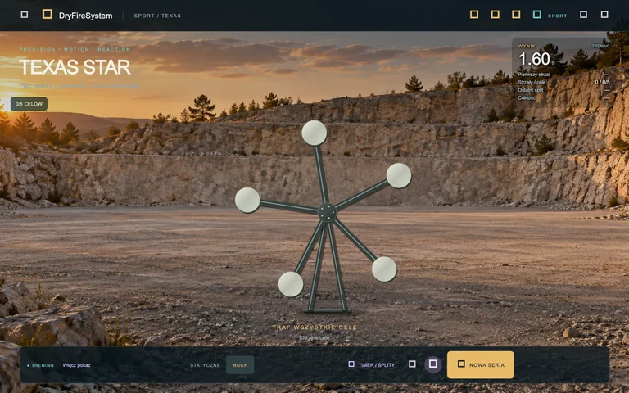
Task: Click the TRENING status in the bottom bar
Action: click(40, 365)
